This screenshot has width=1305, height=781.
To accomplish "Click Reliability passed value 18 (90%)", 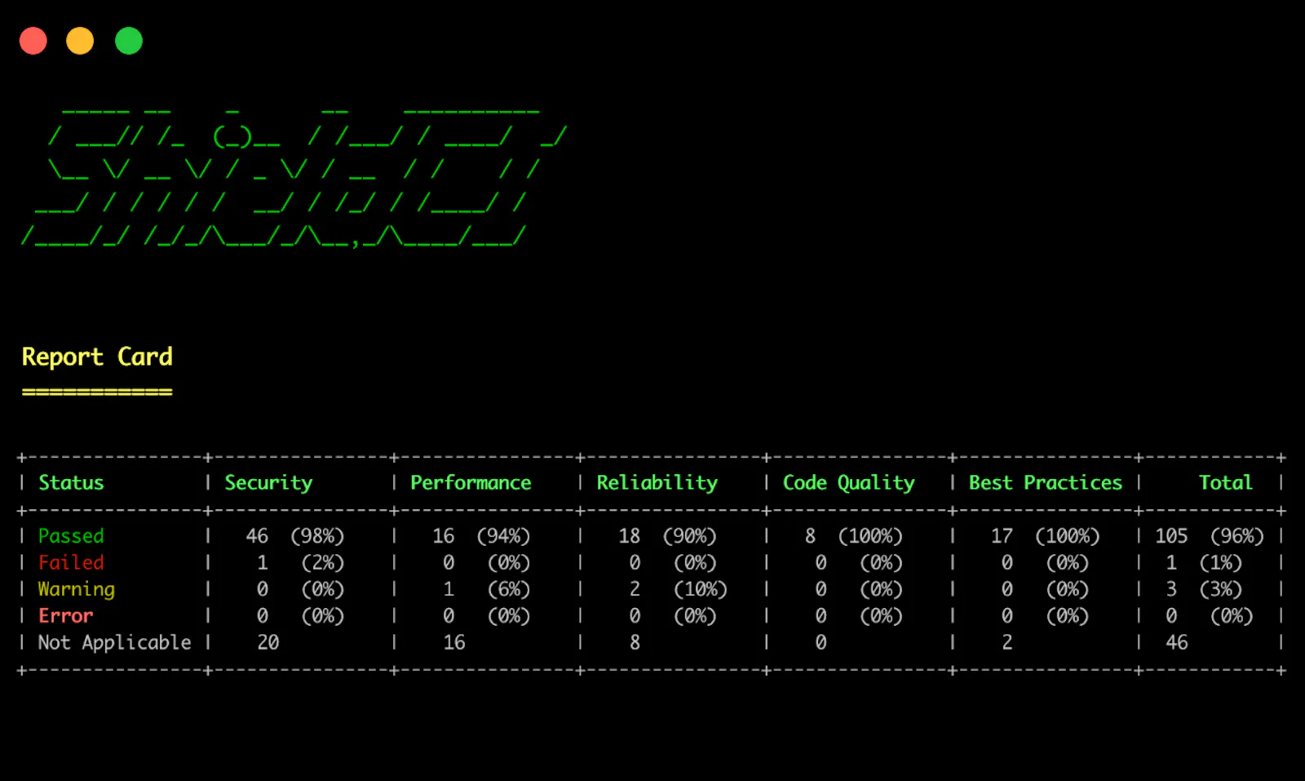I will (x=667, y=536).
